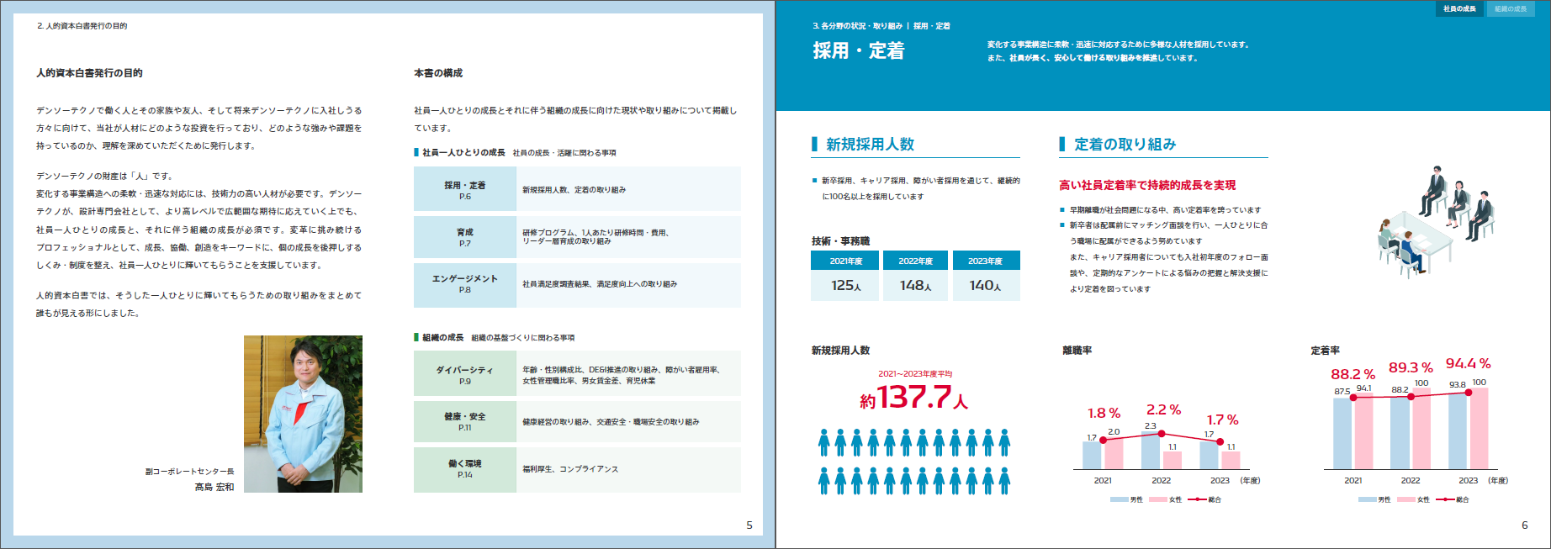
Task: Click the 女性 legend swatch in 離職率 chart
Action: (1158, 499)
